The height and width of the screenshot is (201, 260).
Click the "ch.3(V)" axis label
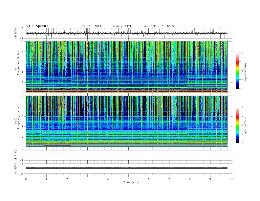16,155
